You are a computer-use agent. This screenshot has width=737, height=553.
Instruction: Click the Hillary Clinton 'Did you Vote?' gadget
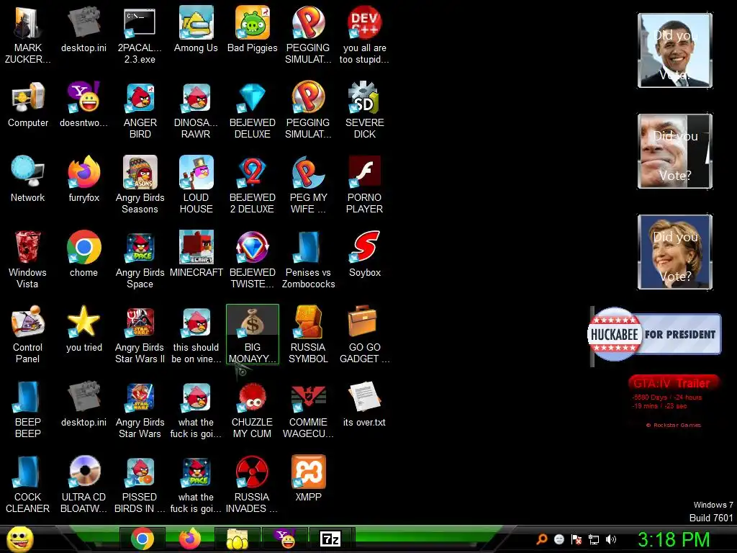[675, 251]
